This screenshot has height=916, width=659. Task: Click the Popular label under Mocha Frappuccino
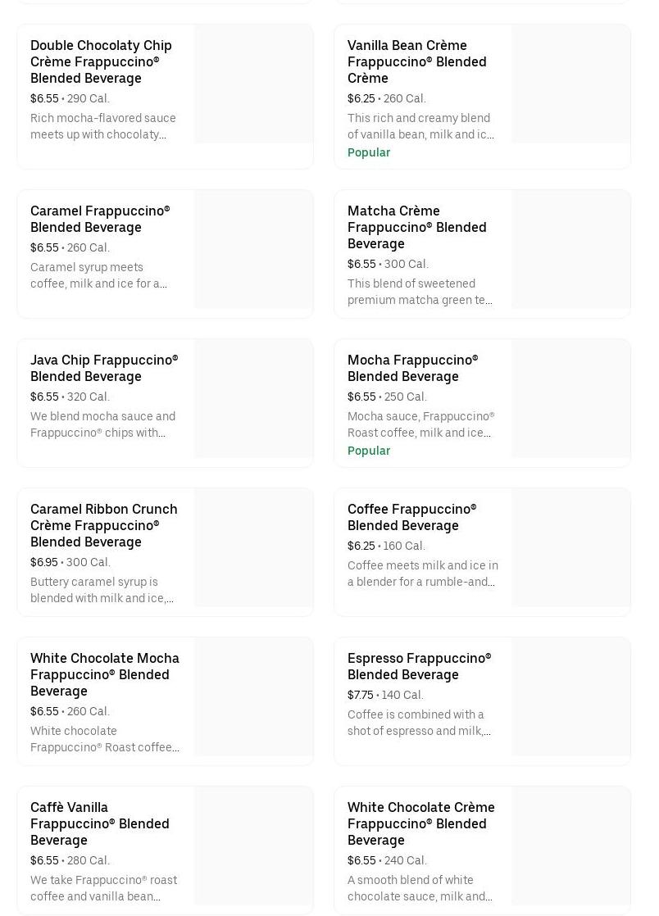tap(369, 451)
